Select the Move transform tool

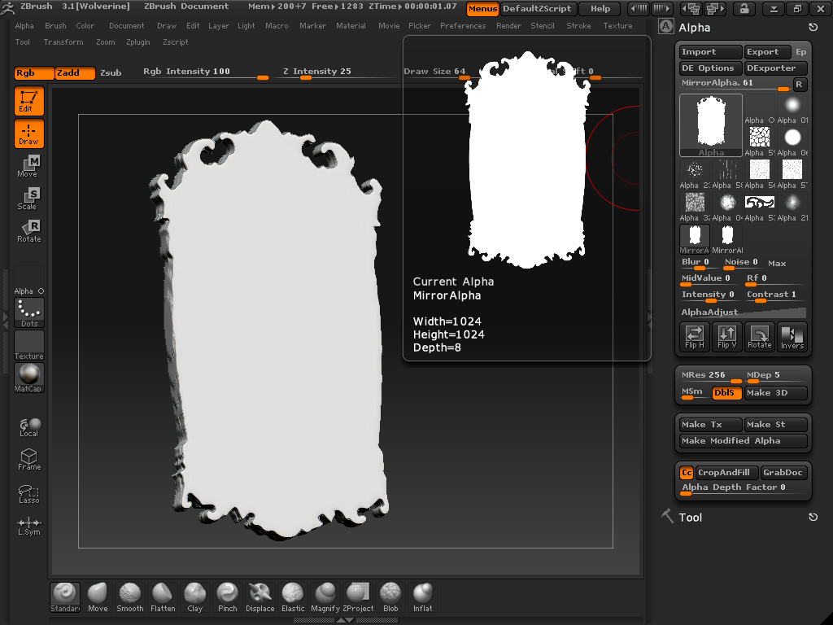pos(28,166)
